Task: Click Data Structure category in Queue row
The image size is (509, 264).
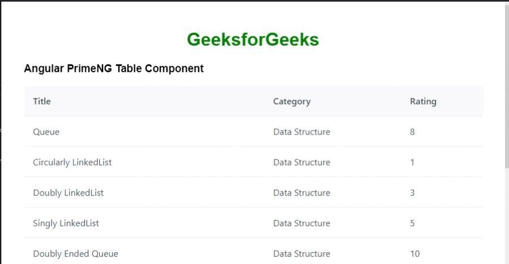Action: tap(301, 132)
